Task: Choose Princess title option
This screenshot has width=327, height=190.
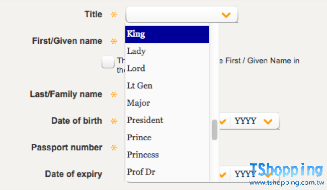Action: tap(167, 155)
